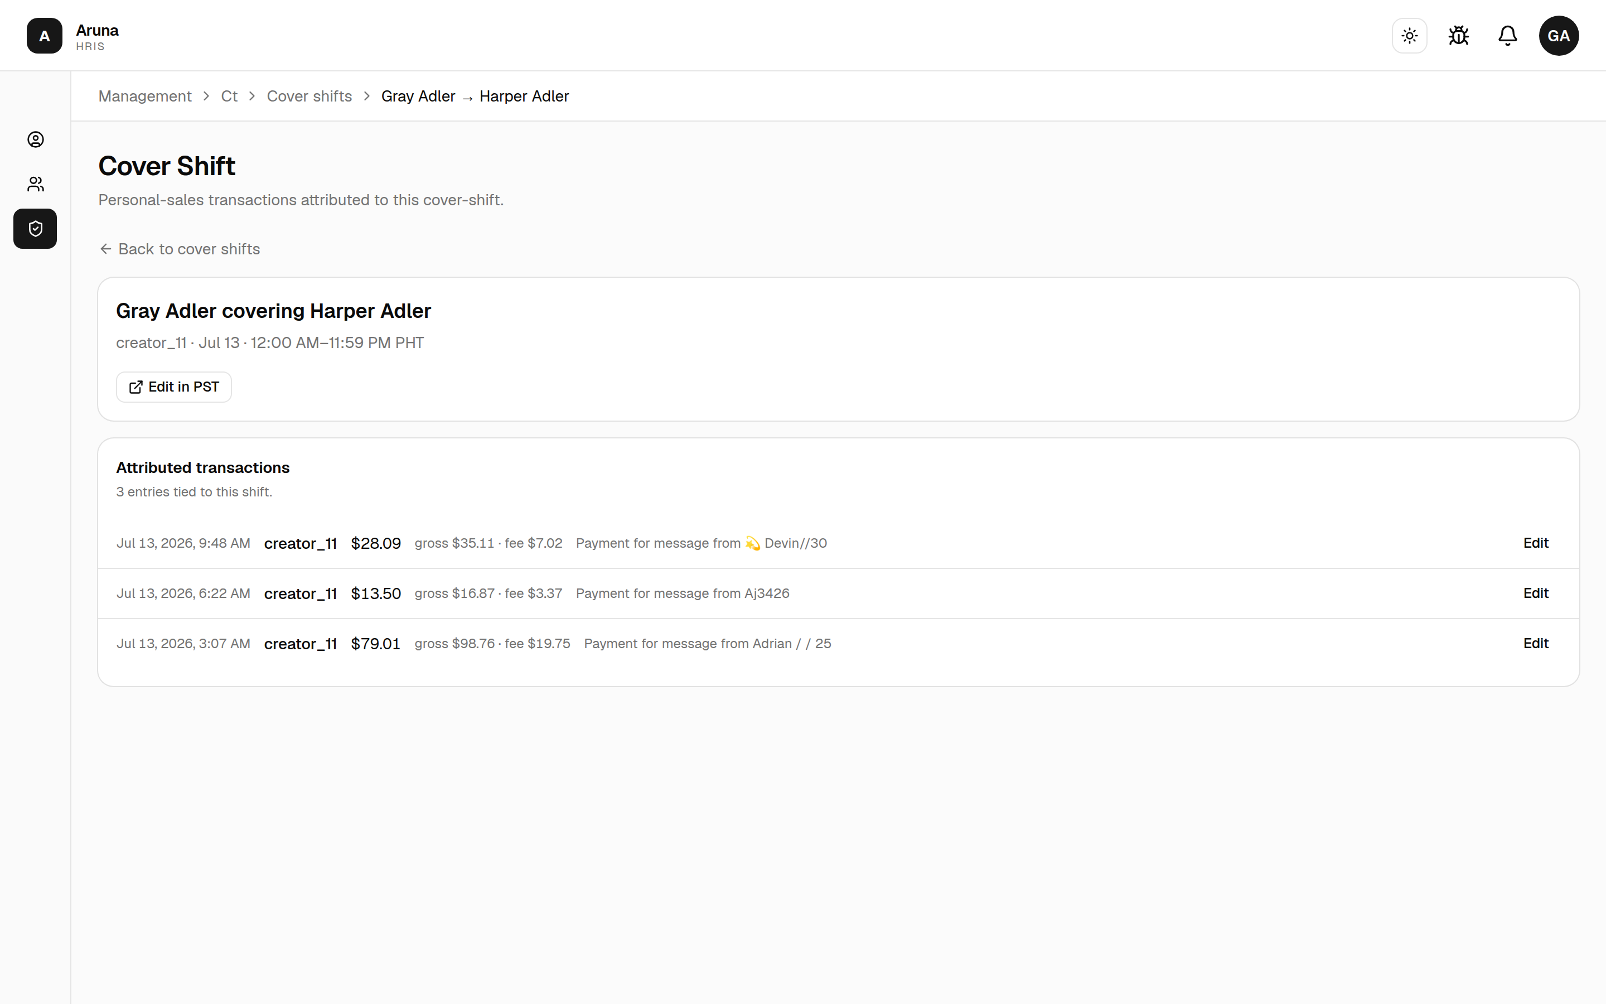Click 3 entries tied to this shift
1606x1004 pixels.
point(195,492)
